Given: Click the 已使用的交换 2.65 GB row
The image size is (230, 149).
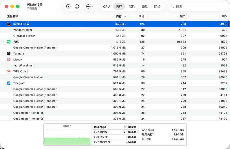Looking at the screenshot, I should coord(115,142).
